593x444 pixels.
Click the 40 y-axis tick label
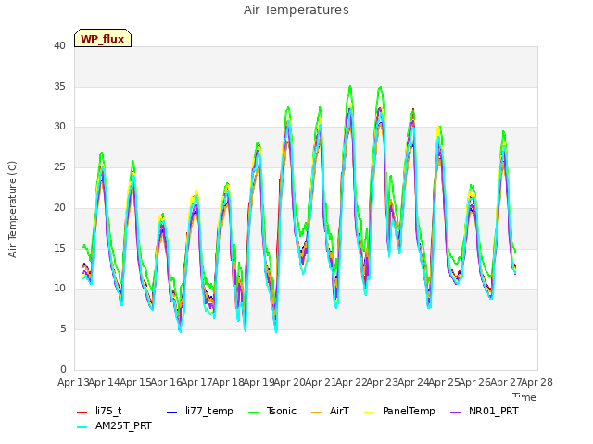[x=59, y=46]
